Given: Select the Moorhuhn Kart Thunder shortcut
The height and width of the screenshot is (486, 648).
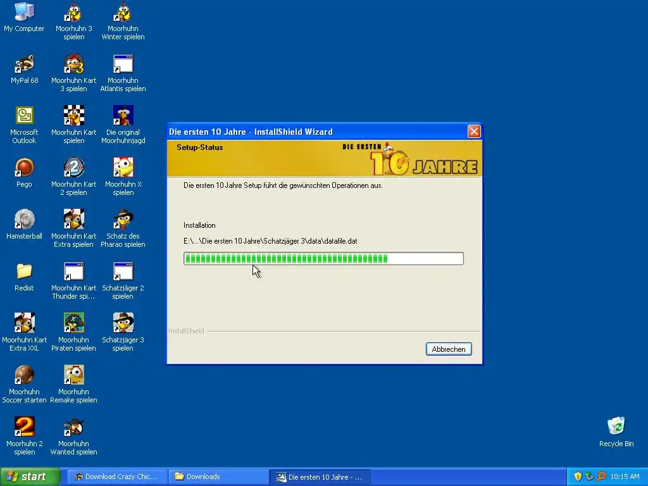Looking at the screenshot, I should pos(73,280).
